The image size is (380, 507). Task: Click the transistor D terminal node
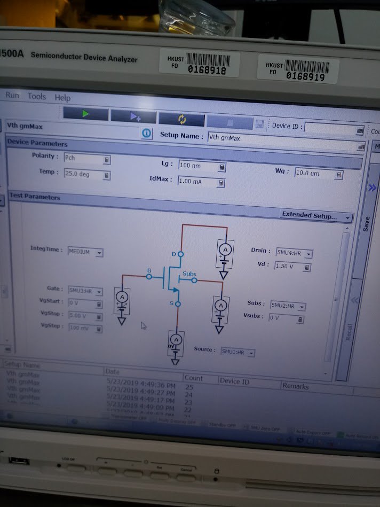coord(180,254)
